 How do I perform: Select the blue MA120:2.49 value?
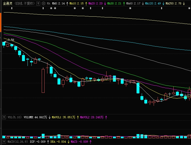point(153,3)
